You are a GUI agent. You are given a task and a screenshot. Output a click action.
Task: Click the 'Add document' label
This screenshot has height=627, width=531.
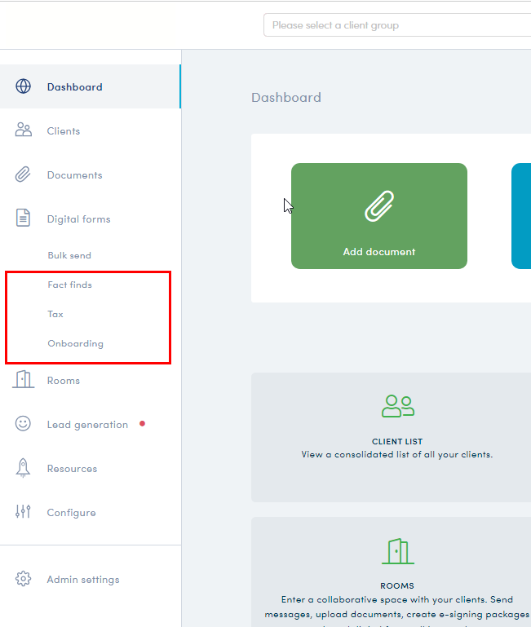point(379,251)
